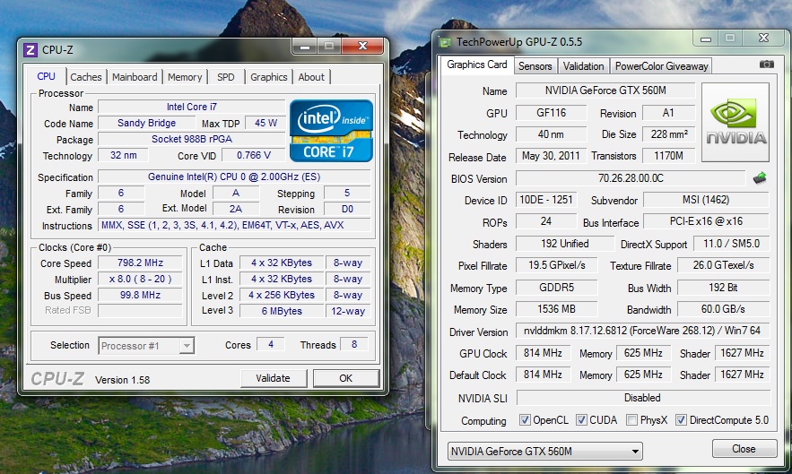This screenshot has width=792, height=474.
Task: Click the Core Speed value 798.2 MHz
Action: 140,263
